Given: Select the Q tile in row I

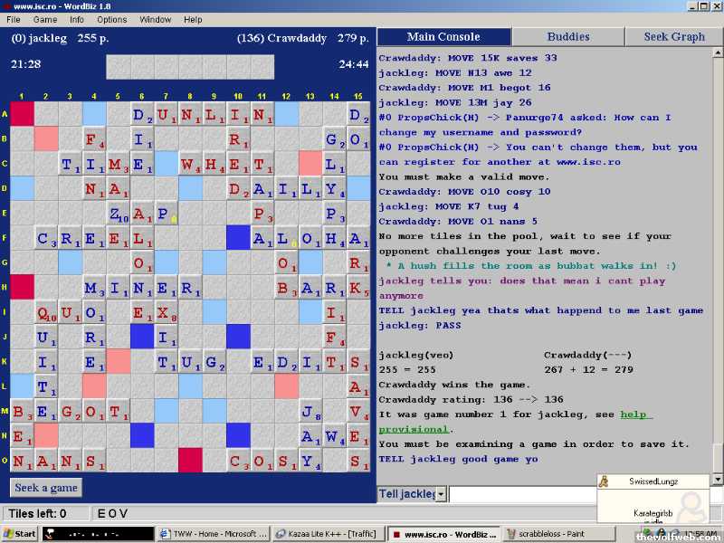Looking at the screenshot, I should 46,312.
